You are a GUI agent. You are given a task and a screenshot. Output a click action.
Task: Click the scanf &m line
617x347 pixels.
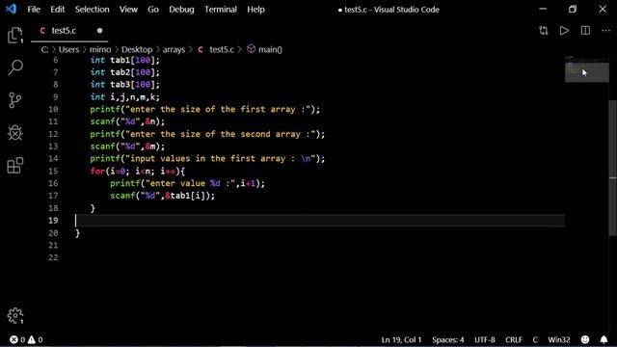[x=127, y=147]
